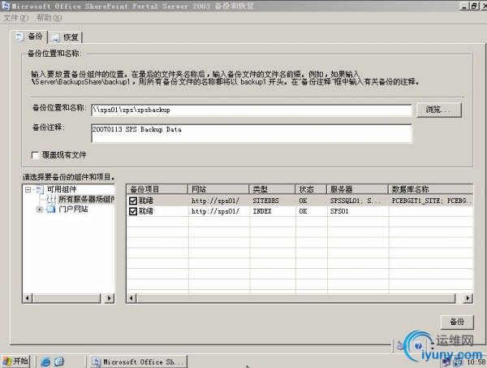
Task: Select 所有服务器场组件 tree item
Action: [87, 199]
